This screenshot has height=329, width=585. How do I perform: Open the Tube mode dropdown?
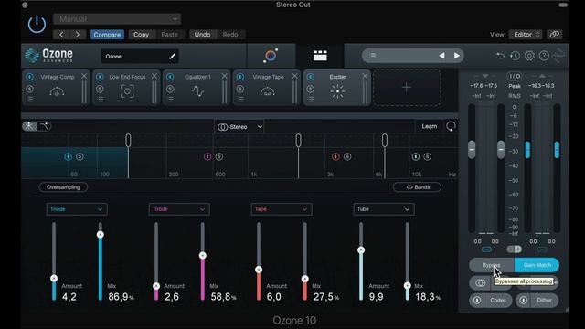[384, 209]
